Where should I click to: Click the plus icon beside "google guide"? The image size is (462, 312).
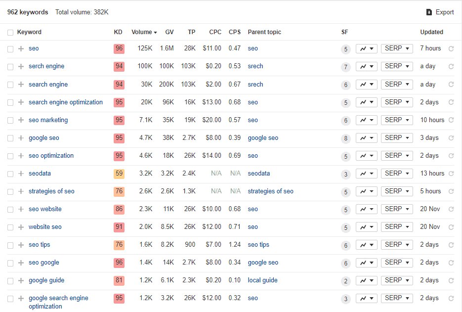20,280
